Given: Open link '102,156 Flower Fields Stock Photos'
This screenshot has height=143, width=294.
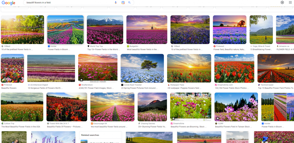Looking at the screenshot, I should click(x=232, y=88).
